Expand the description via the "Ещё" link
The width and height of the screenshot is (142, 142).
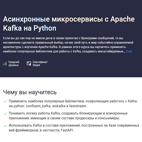tap(129, 51)
